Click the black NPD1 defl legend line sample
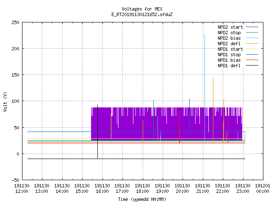The height and width of the screenshot is (203, 271). pyautogui.click(x=252, y=66)
